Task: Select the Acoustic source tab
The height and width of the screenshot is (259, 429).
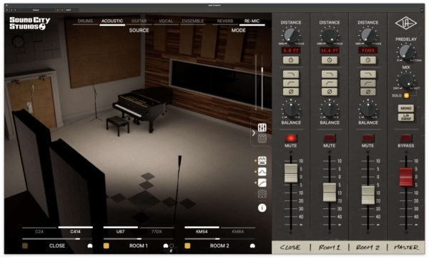Action: (x=112, y=21)
